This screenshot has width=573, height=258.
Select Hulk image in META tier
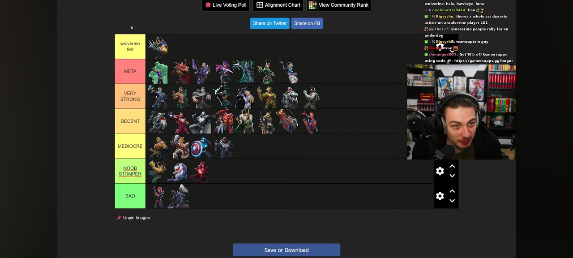pyautogui.click(x=158, y=72)
